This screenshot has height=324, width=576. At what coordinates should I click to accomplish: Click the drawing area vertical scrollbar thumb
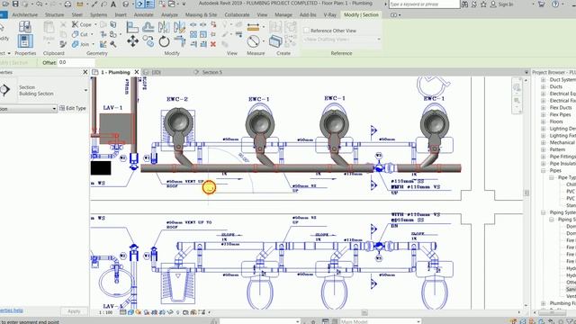pos(526,193)
